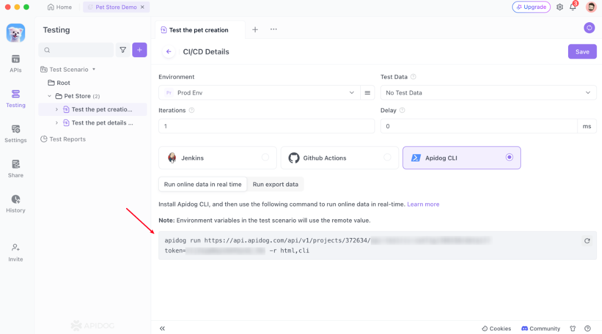Viewport: 602px width, 334px height.
Task: Open the Test Data dropdown
Action: tap(489, 92)
